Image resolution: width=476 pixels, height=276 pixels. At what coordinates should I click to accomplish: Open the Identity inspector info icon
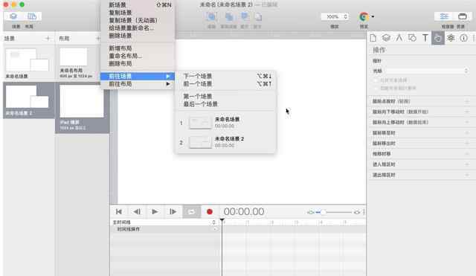click(x=463, y=38)
